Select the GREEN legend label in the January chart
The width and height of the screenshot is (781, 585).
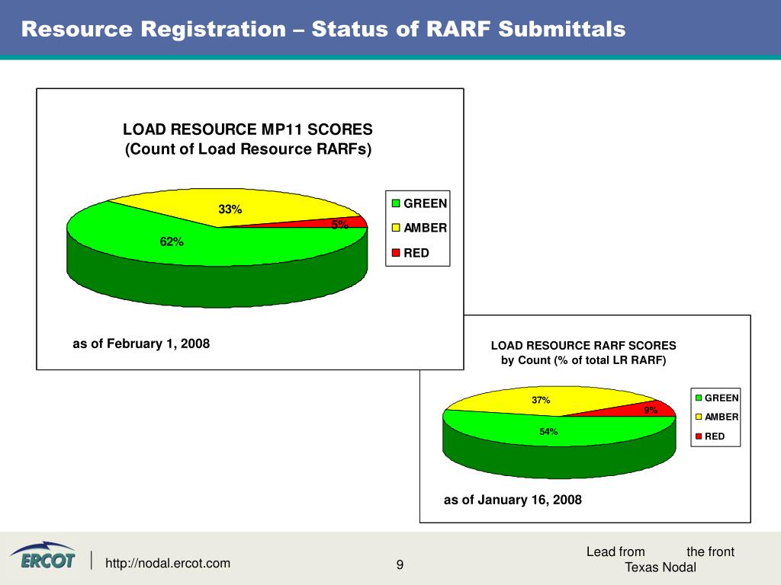tap(722, 398)
